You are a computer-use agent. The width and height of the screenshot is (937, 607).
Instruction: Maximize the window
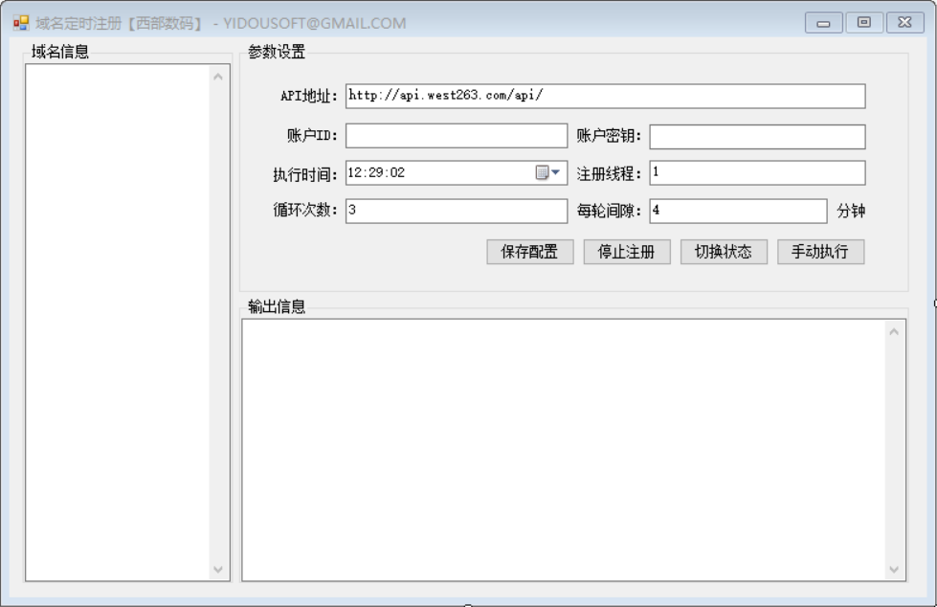pos(864,22)
